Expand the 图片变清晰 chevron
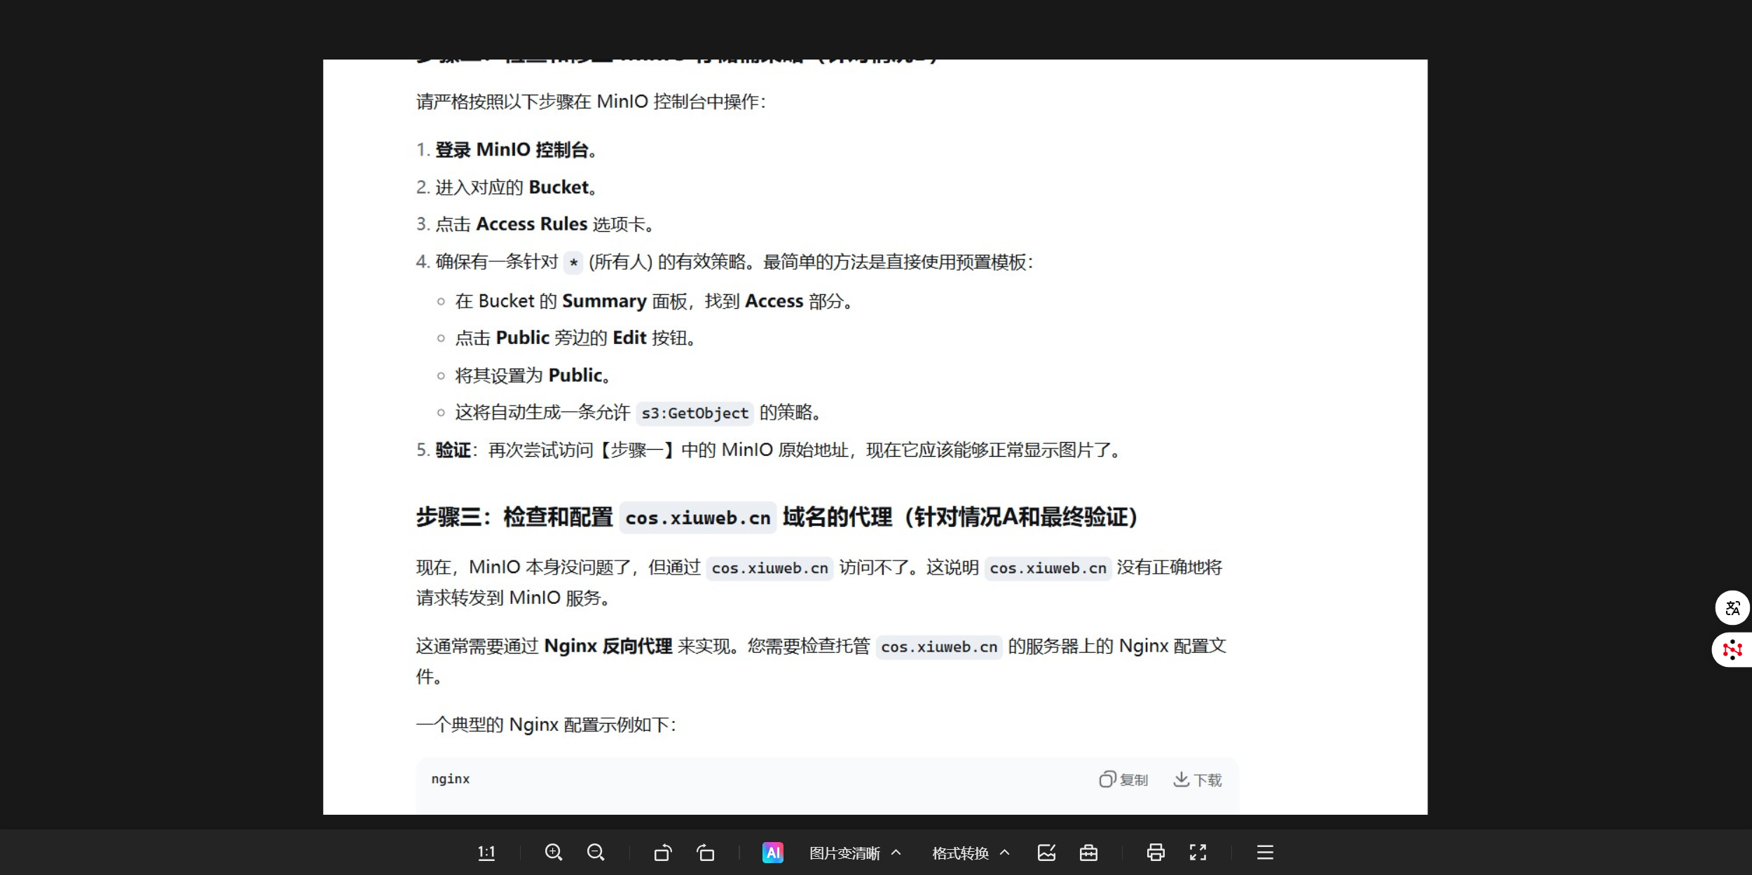The height and width of the screenshot is (875, 1752). pyautogui.click(x=896, y=853)
